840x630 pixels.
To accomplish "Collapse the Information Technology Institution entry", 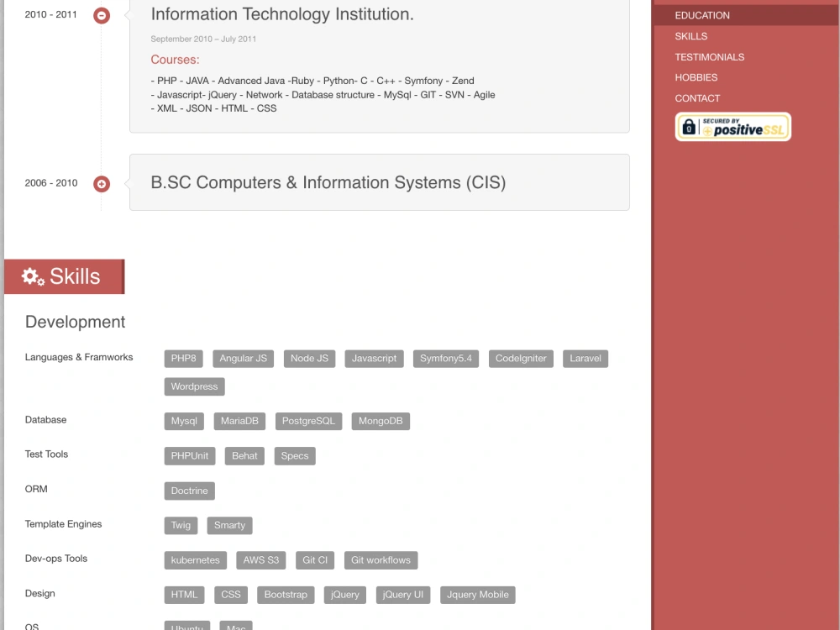I will 102,15.
